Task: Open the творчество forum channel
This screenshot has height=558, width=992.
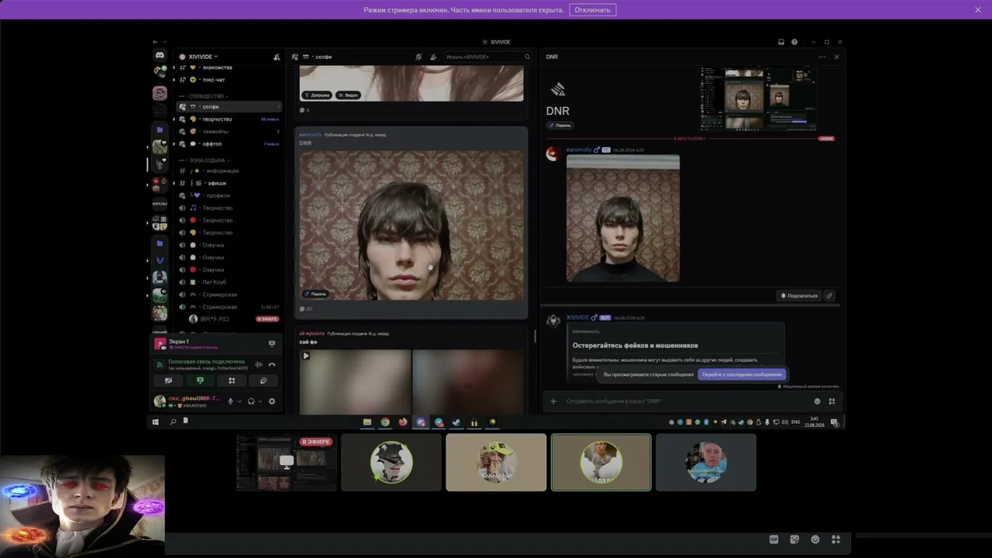Action: click(x=229, y=119)
